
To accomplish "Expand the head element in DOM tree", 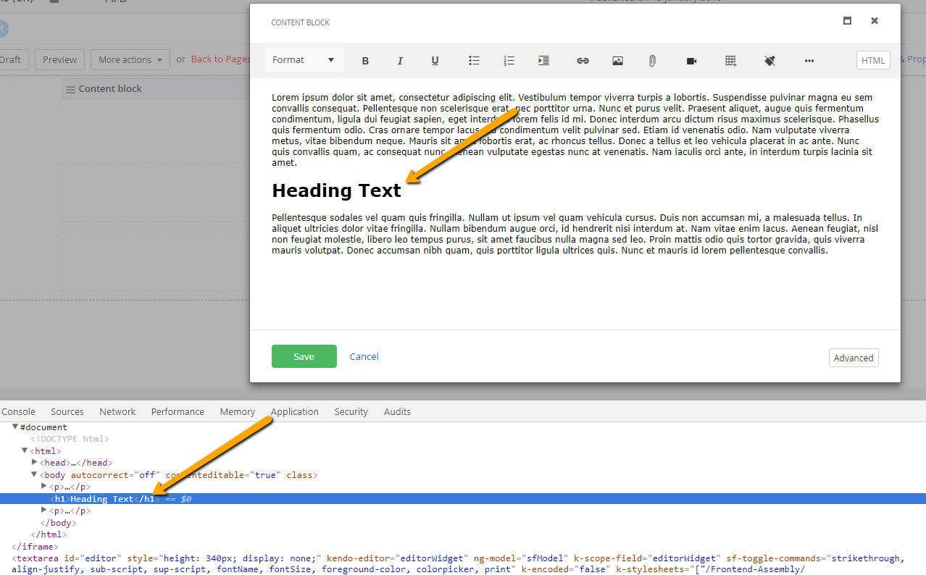I will coord(35,462).
